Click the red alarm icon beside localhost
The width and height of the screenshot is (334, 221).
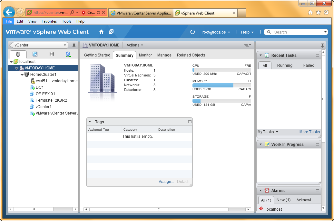point(261,208)
